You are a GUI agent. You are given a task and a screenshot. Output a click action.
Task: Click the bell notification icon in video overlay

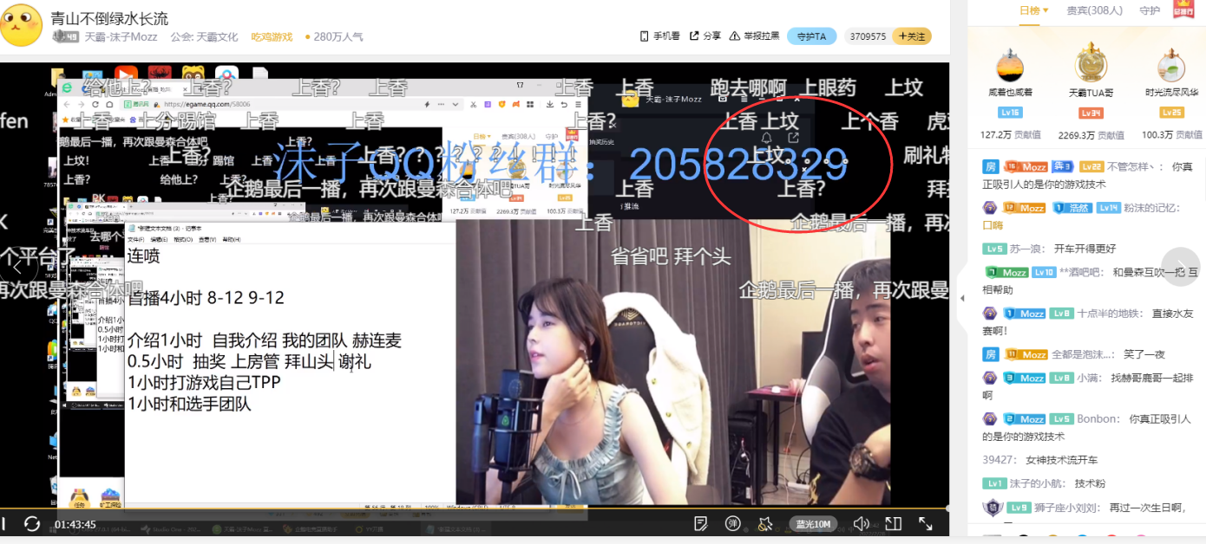(x=767, y=138)
